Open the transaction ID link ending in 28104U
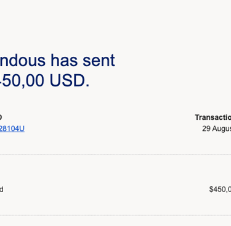This screenshot has width=231, height=226. pos(12,128)
